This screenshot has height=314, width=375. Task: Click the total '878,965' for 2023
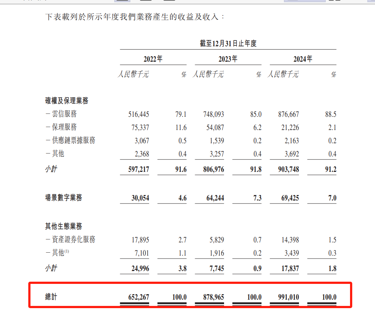(213, 297)
